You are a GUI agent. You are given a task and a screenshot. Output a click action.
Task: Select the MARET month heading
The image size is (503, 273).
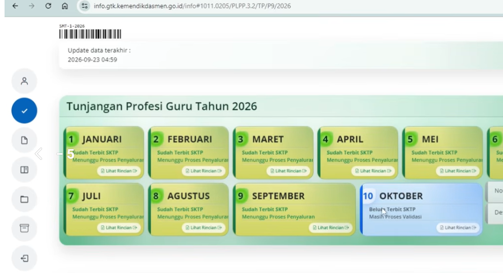268,139
